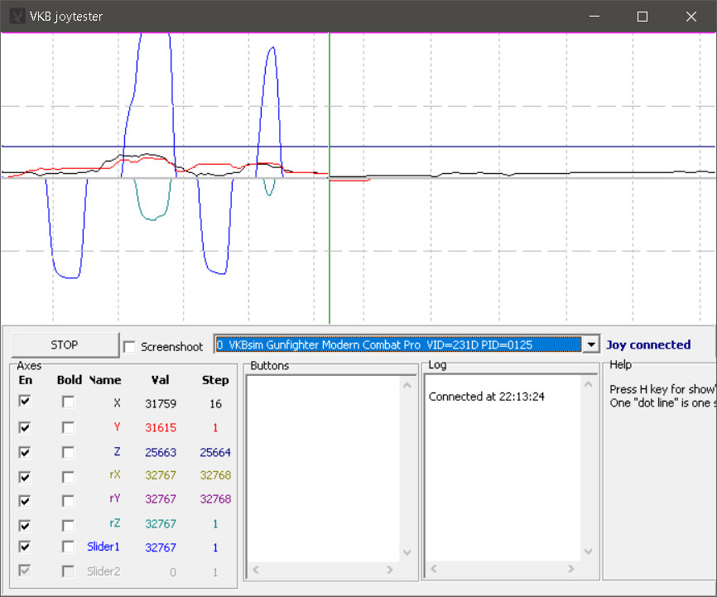The image size is (717, 597).
Task: Check the Bold box for Slider2
Action: 68,571
